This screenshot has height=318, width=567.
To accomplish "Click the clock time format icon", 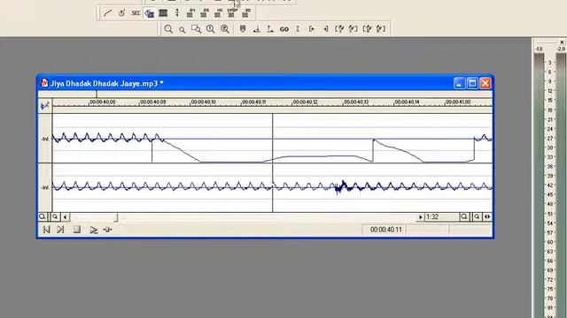I will (x=122, y=13).
